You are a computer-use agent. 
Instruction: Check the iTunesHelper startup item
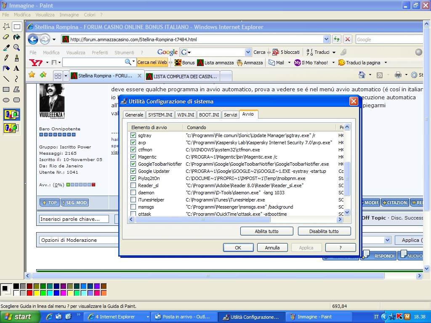(x=133, y=199)
